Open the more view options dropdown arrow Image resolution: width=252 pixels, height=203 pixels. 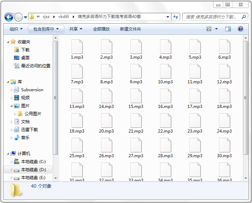(216, 29)
